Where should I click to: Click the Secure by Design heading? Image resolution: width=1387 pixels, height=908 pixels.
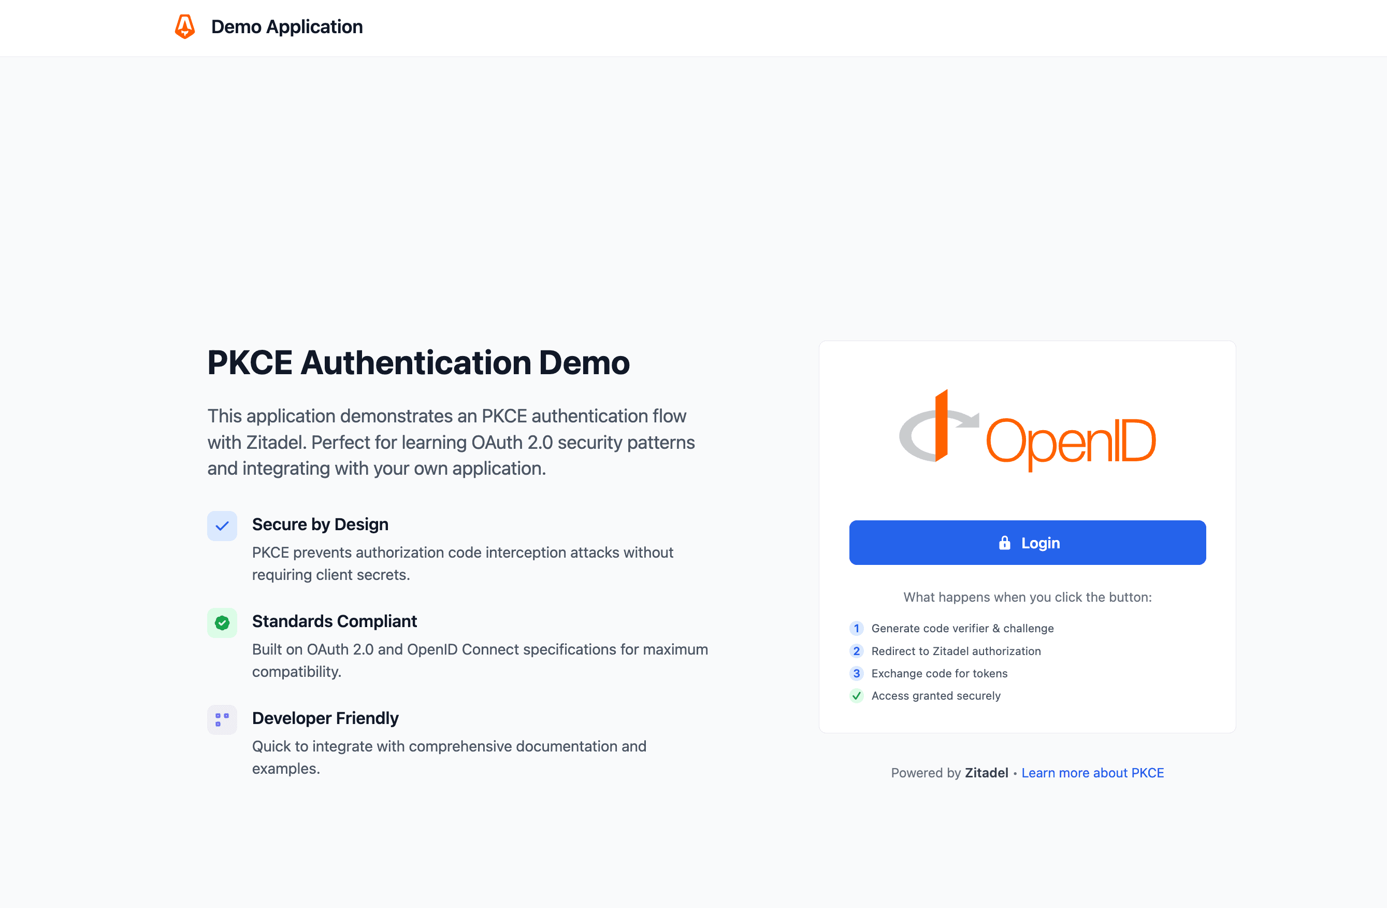tap(320, 524)
